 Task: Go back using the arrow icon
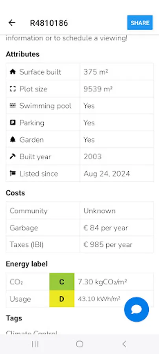tap(12, 22)
